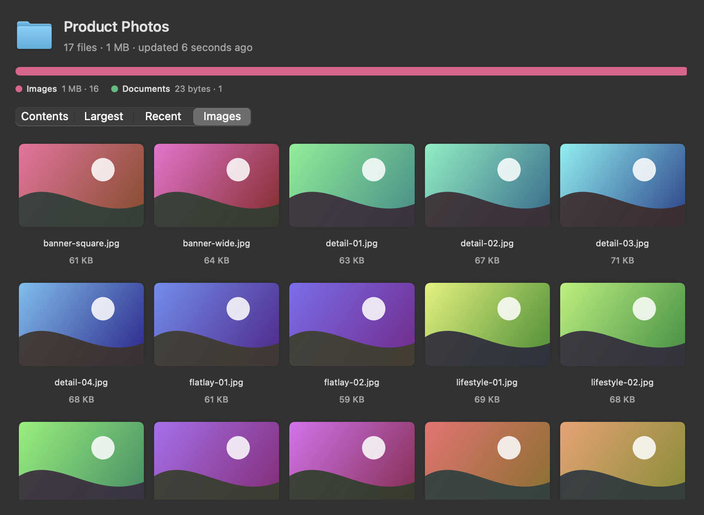704x515 pixels.
Task: Switch to the Largest tab
Action: (103, 116)
